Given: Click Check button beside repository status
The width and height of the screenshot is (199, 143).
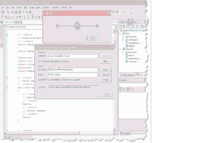Looking at the screenshot, I should (106, 61).
